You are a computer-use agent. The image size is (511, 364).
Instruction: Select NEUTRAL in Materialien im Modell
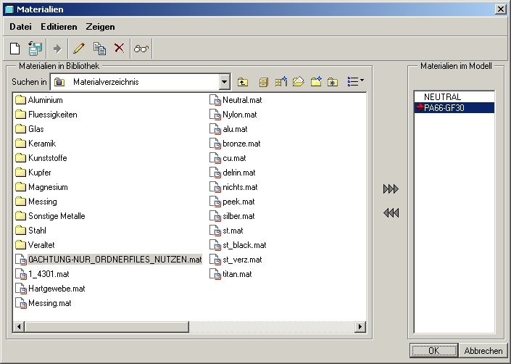454,96
